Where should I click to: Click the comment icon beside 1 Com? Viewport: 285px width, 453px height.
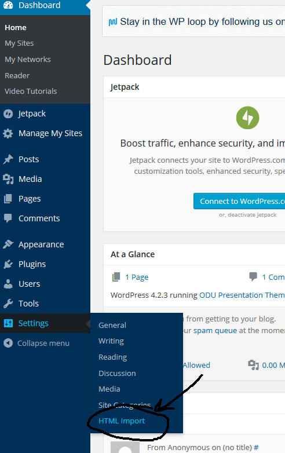pyautogui.click(x=253, y=277)
